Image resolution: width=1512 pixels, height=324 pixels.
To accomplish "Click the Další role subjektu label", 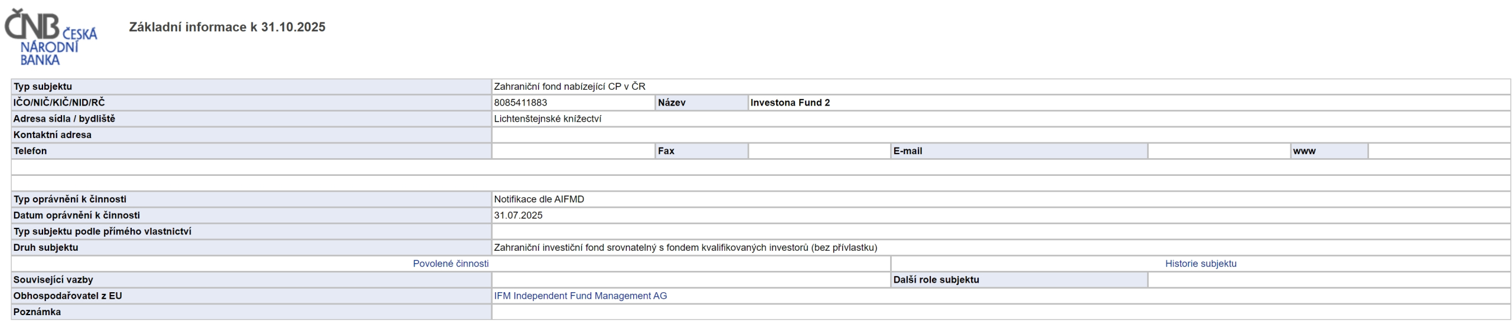I will 936,280.
